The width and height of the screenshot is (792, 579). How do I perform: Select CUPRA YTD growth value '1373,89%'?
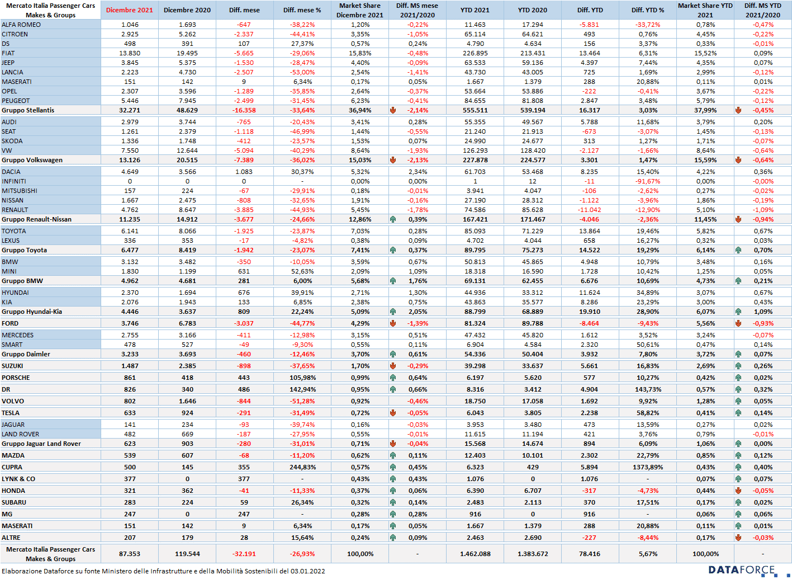pos(648,467)
